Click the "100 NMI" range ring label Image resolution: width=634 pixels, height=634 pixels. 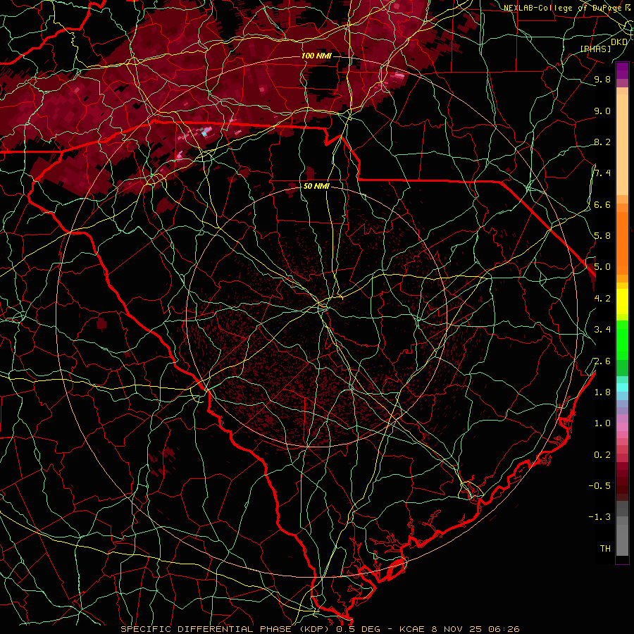click(316, 56)
